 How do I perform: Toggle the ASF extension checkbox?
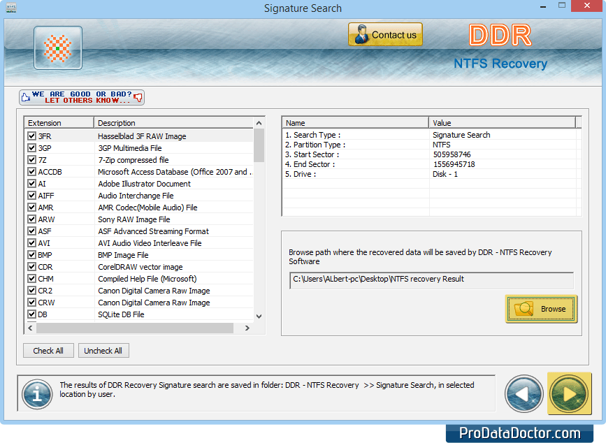[31, 231]
